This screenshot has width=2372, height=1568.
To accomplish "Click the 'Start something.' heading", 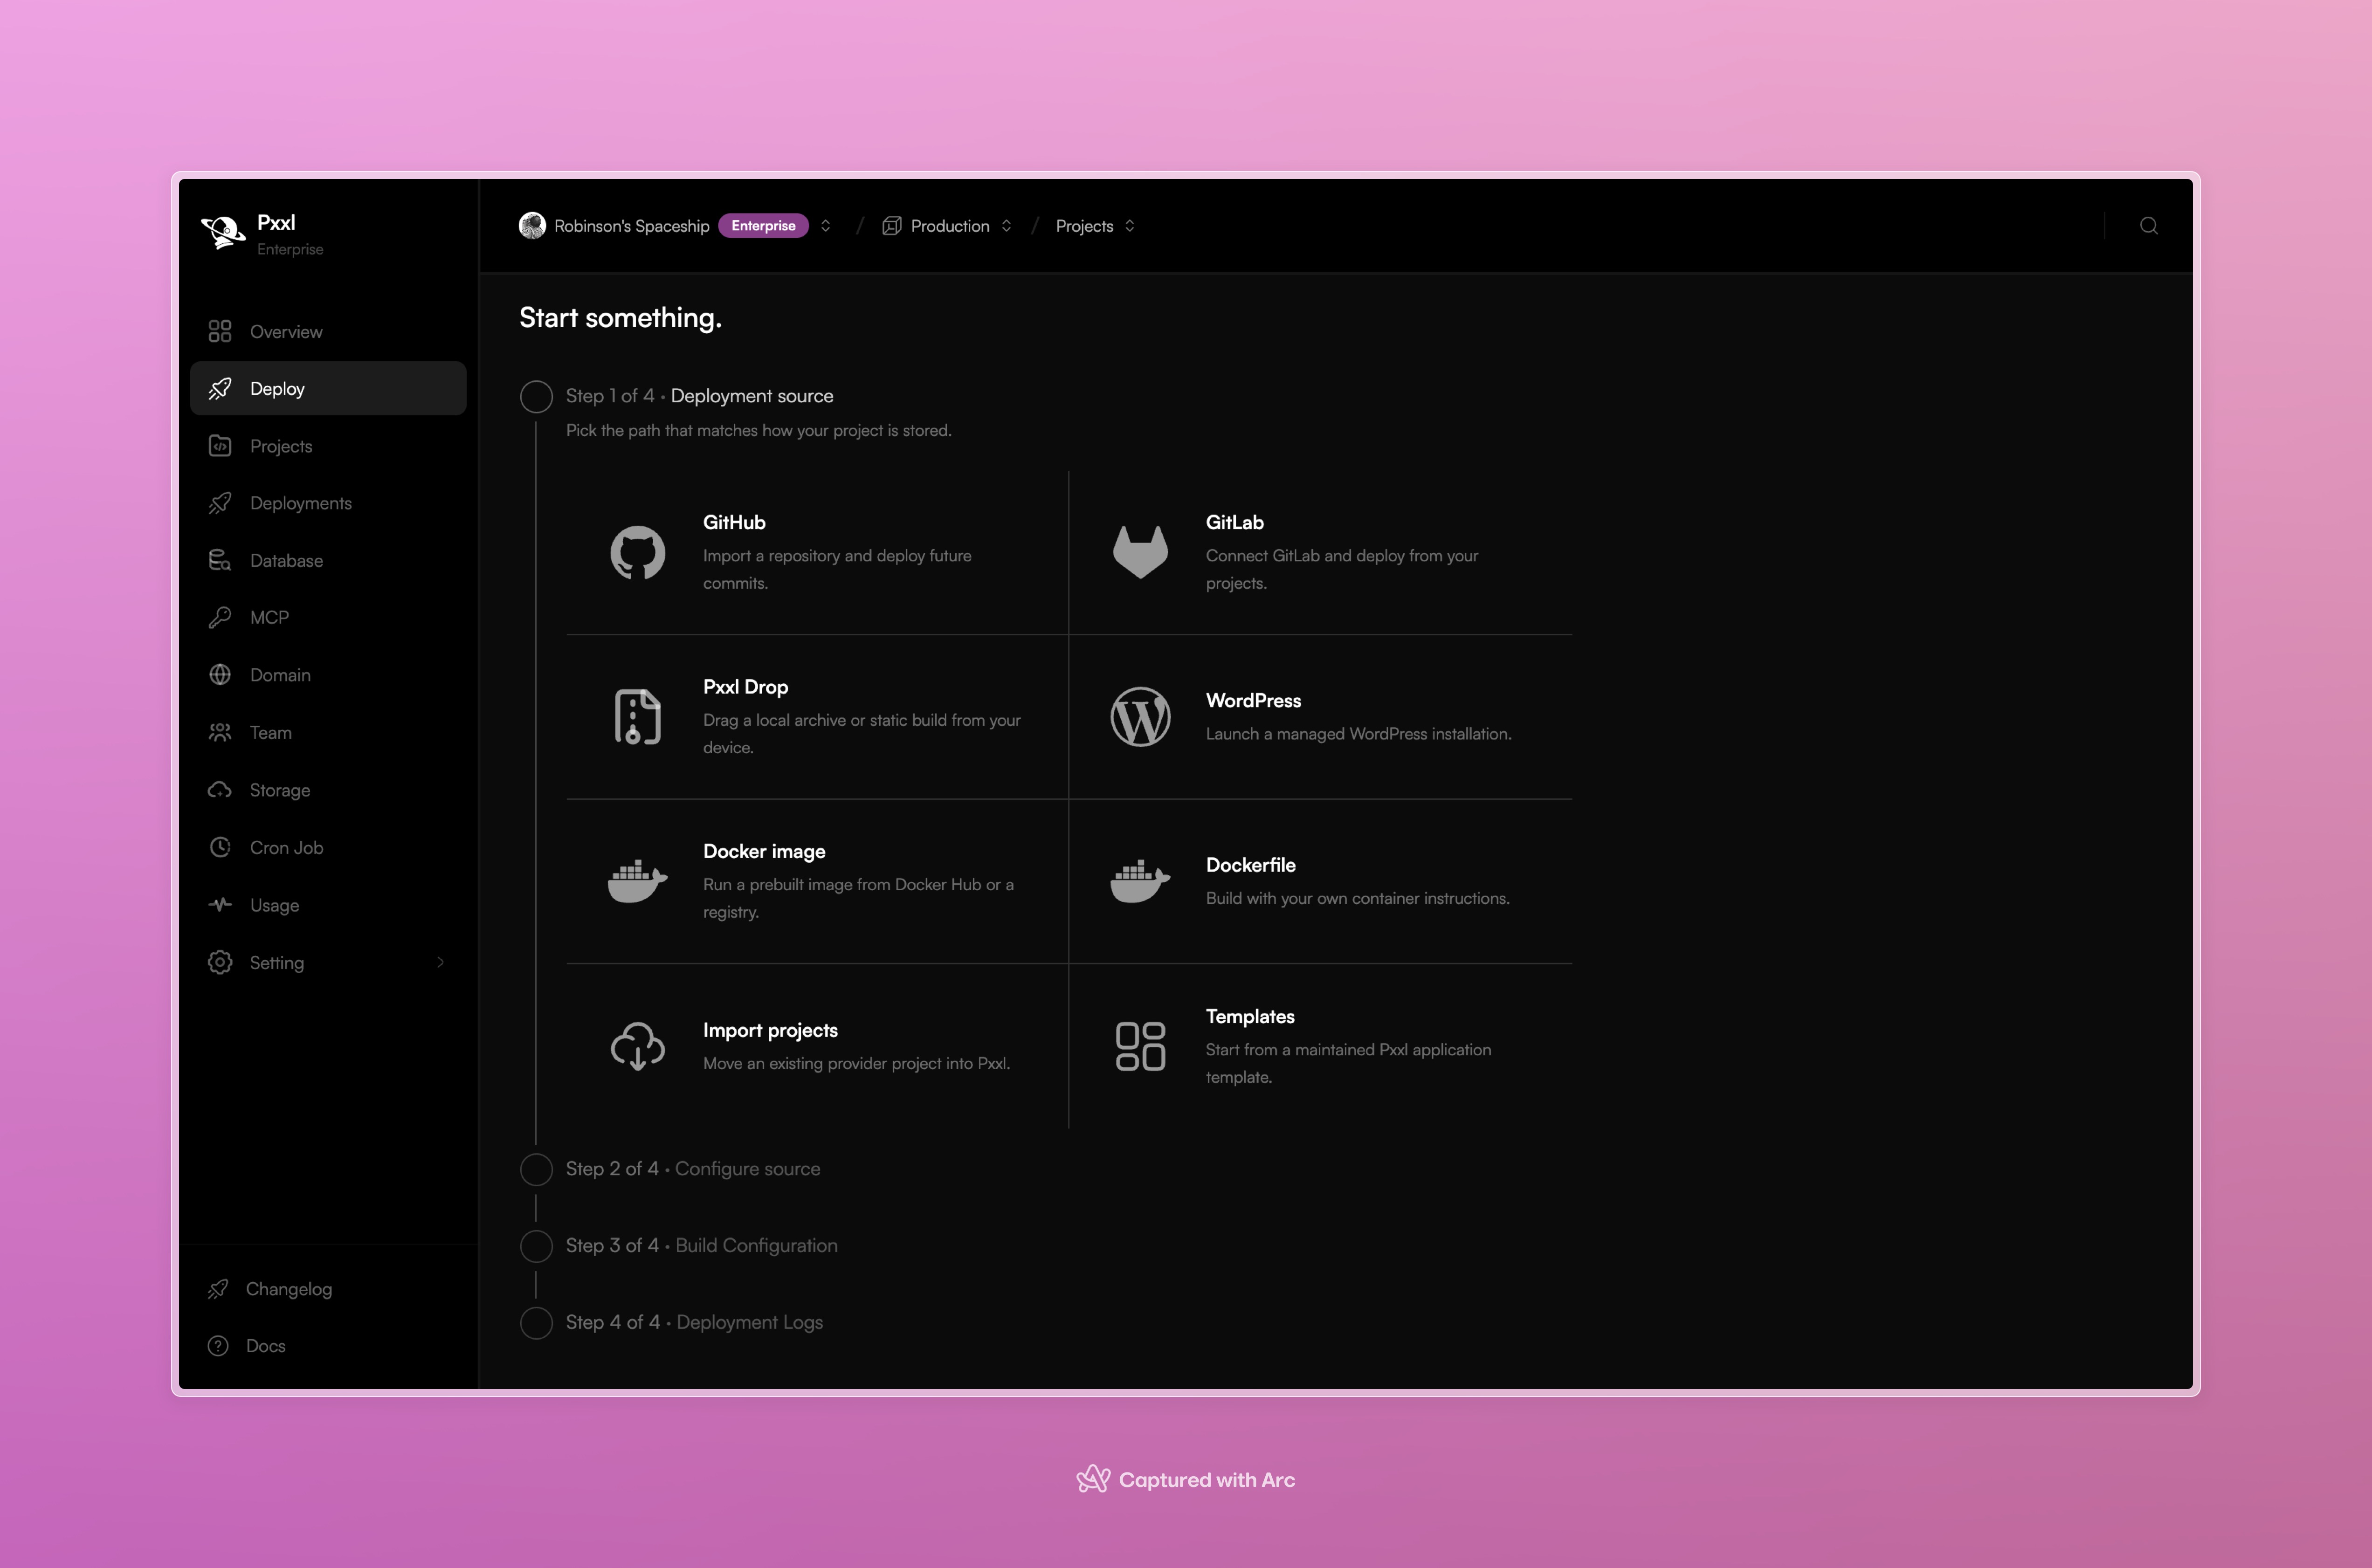I will [x=620, y=318].
